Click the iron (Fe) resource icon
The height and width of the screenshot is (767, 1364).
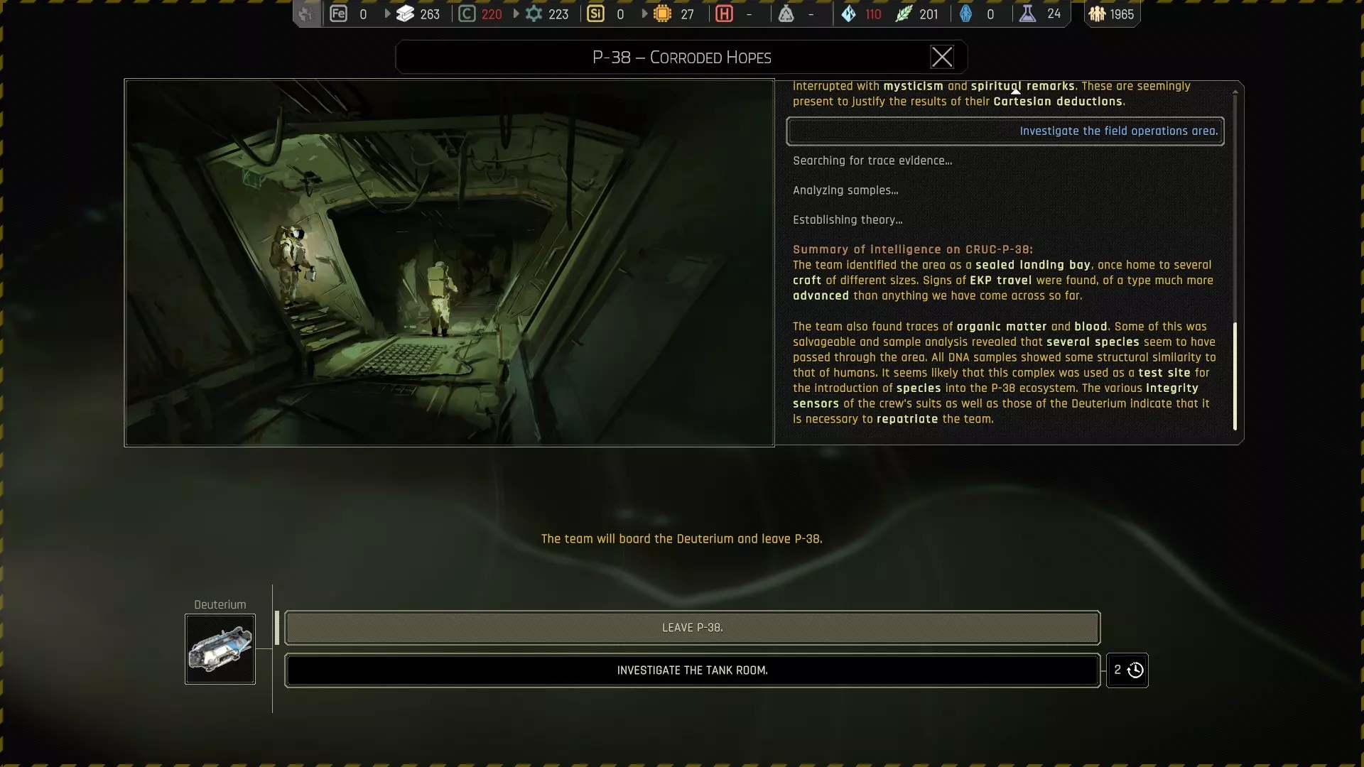(x=339, y=14)
